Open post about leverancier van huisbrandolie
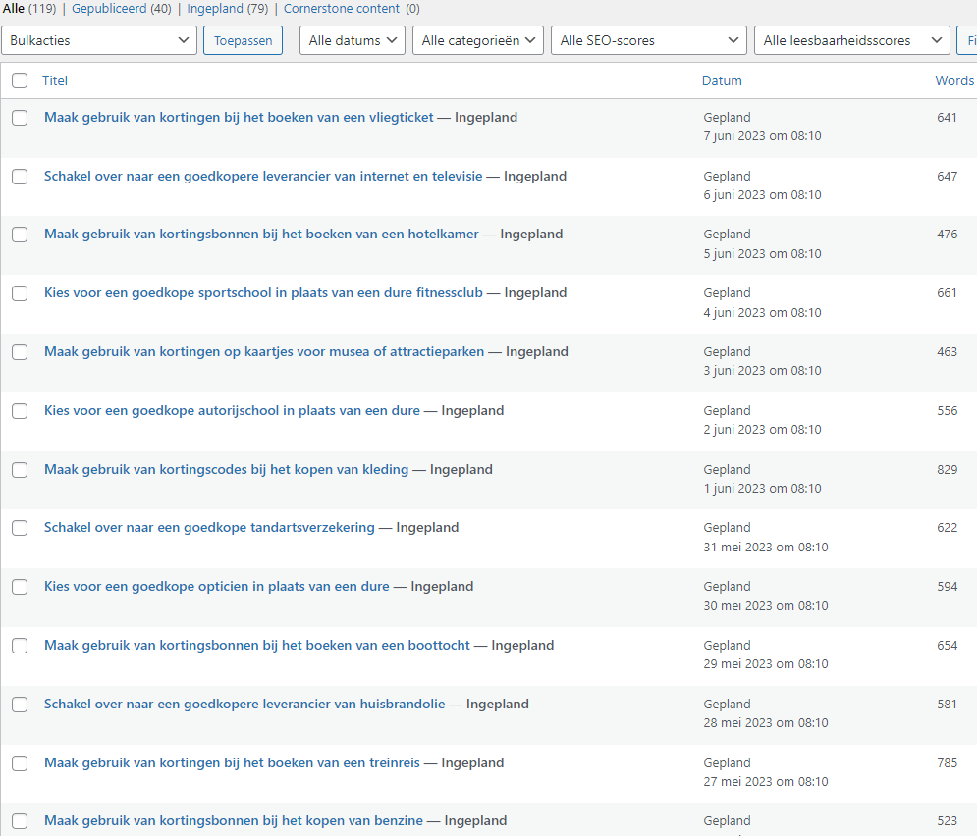The height and width of the screenshot is (836, 977). 244,705
